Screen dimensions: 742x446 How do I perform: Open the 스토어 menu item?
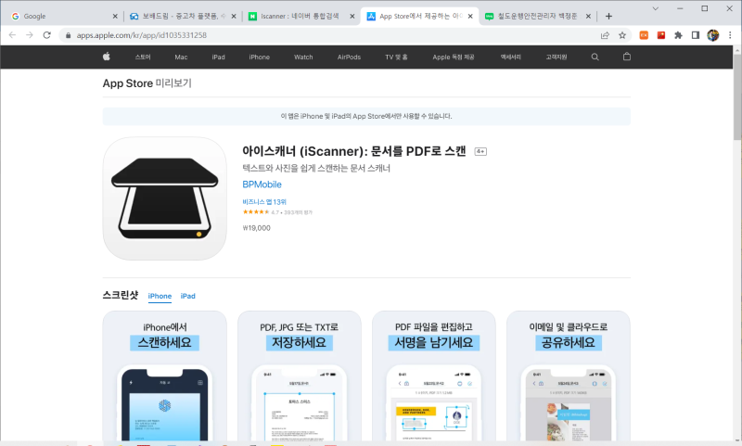[x=143, y=57]
